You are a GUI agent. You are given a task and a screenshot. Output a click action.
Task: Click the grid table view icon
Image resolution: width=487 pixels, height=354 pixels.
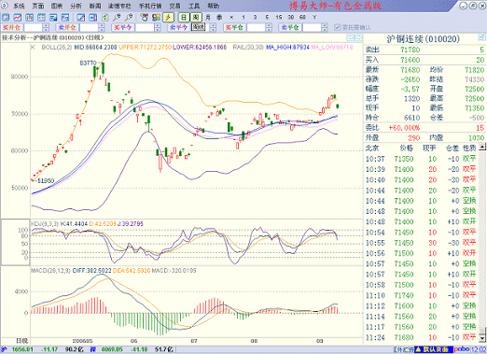tap(41, 18)
